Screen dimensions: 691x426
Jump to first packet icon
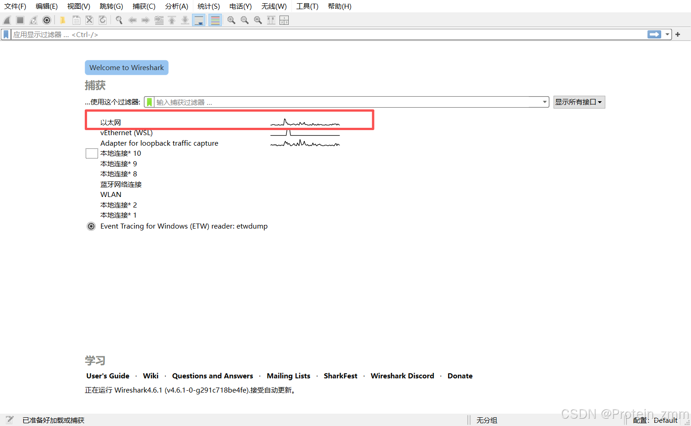(x=172, y=20)
